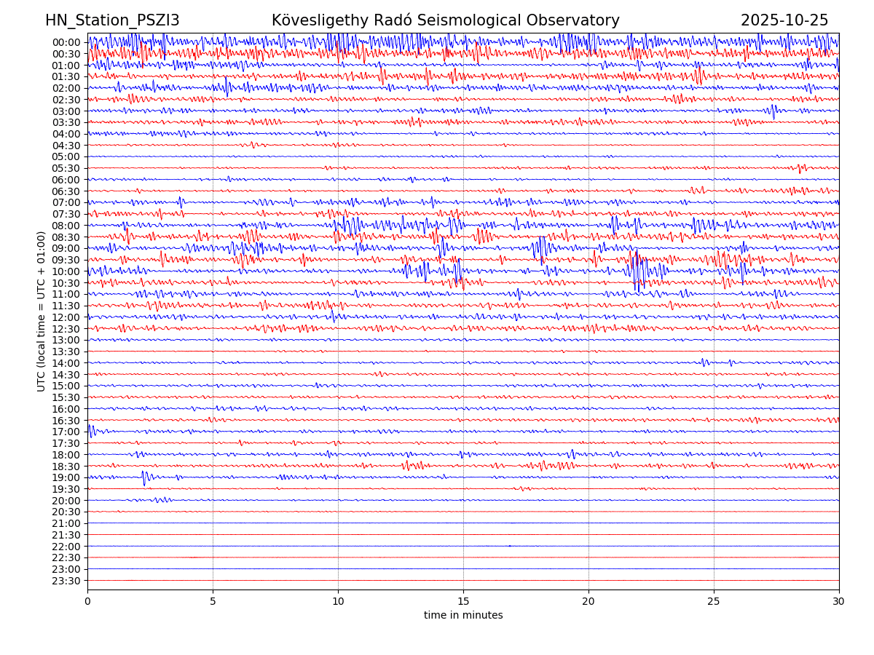Viewport: 874px width, 655px height.
Task: Click the 0 minute x-axis tick label
Action: 87,601
